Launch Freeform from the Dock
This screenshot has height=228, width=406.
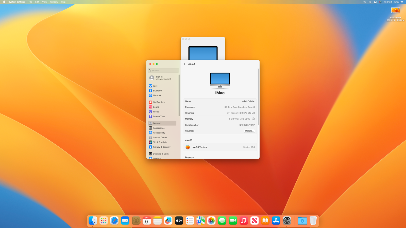click(168, 221)
